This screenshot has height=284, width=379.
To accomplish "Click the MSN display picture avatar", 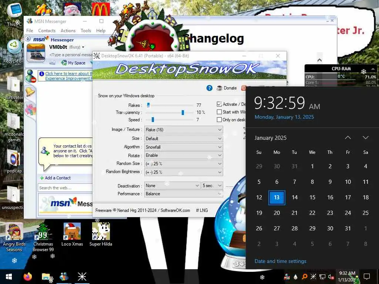I will click(x=36, y=53).
